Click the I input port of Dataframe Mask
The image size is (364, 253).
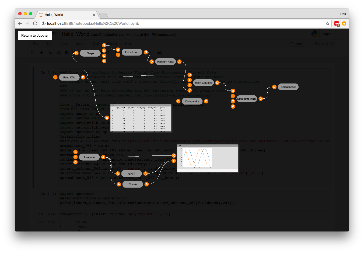click(233, 96)
